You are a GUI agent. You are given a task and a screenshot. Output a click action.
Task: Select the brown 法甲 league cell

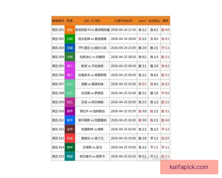(70, 129)
